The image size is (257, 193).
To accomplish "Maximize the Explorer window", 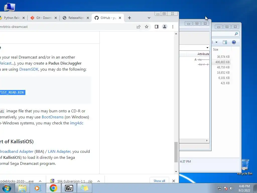I will click(227, 27).
